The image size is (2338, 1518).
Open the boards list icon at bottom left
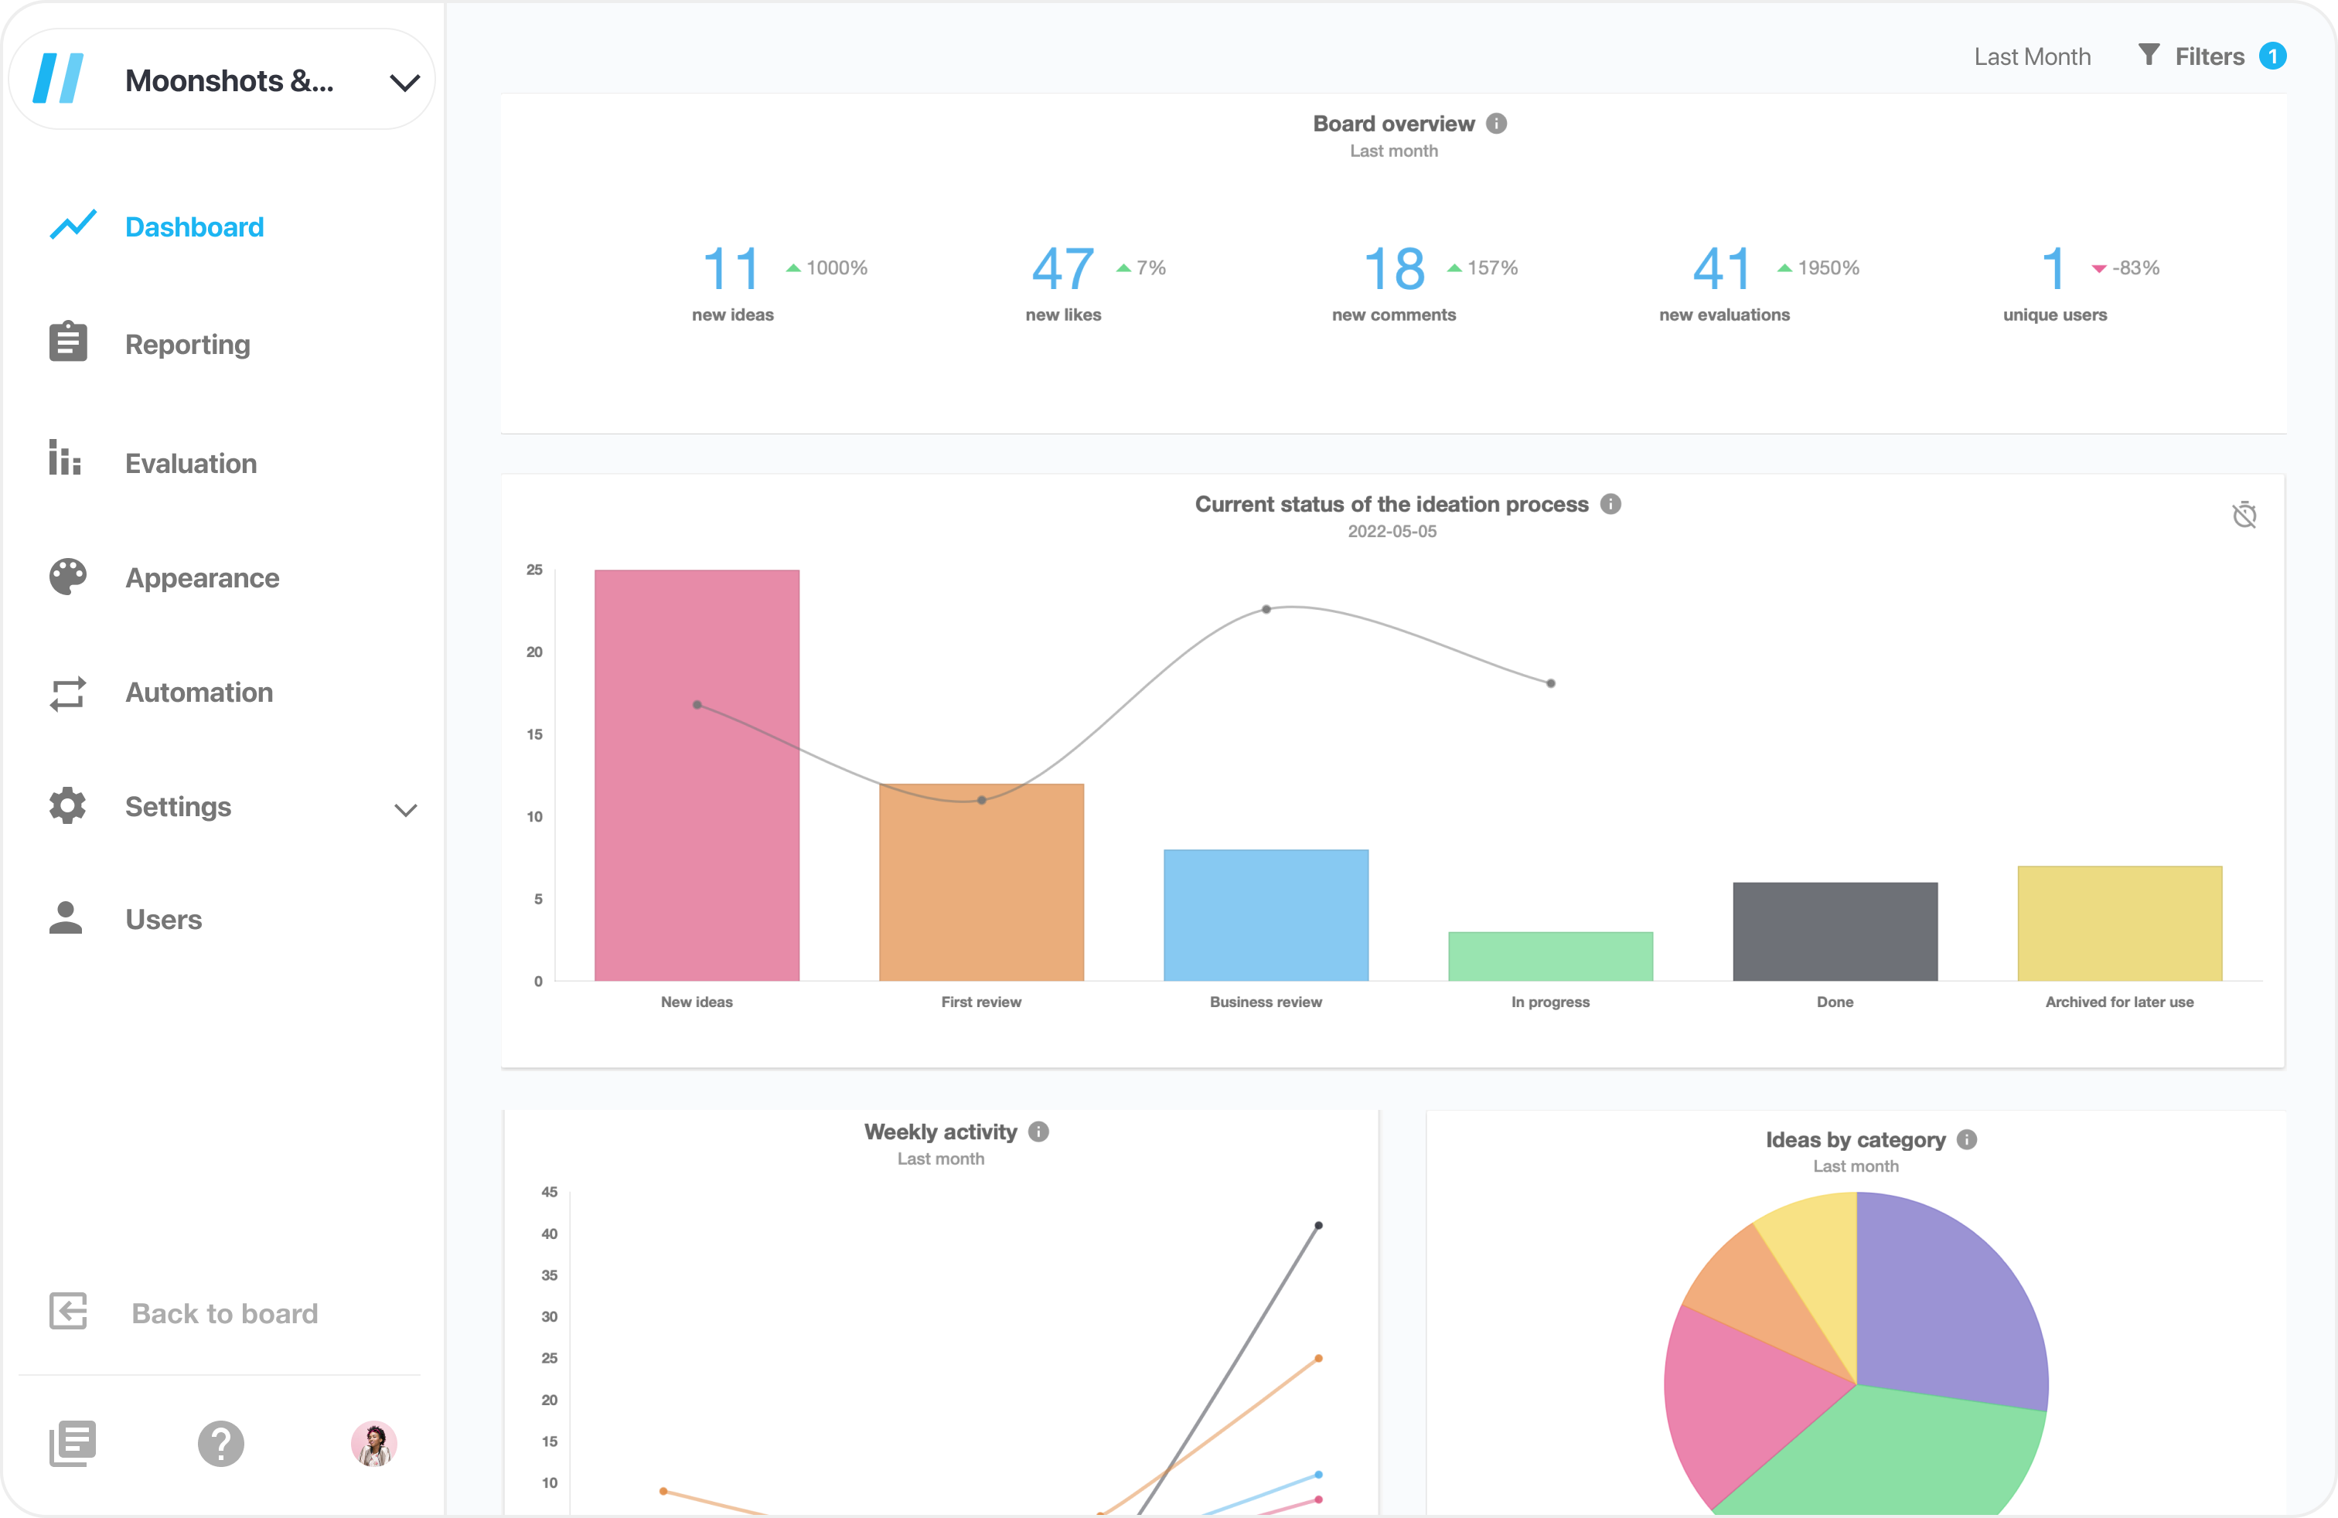tap(73, 1441)
